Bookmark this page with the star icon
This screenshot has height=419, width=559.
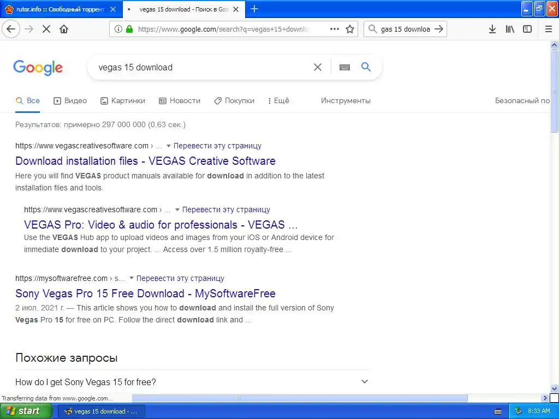tap(350, 29)
